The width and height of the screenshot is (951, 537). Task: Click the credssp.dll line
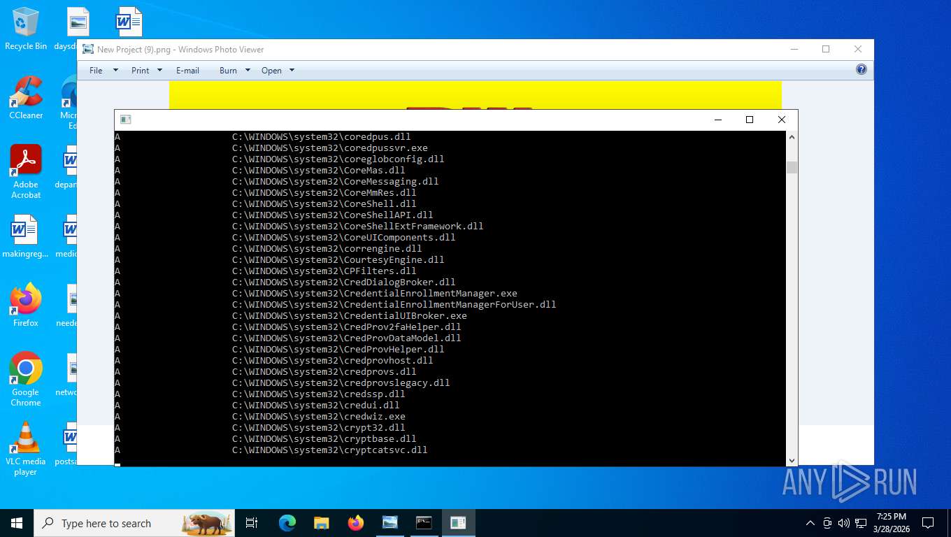(x=319, y=394)
